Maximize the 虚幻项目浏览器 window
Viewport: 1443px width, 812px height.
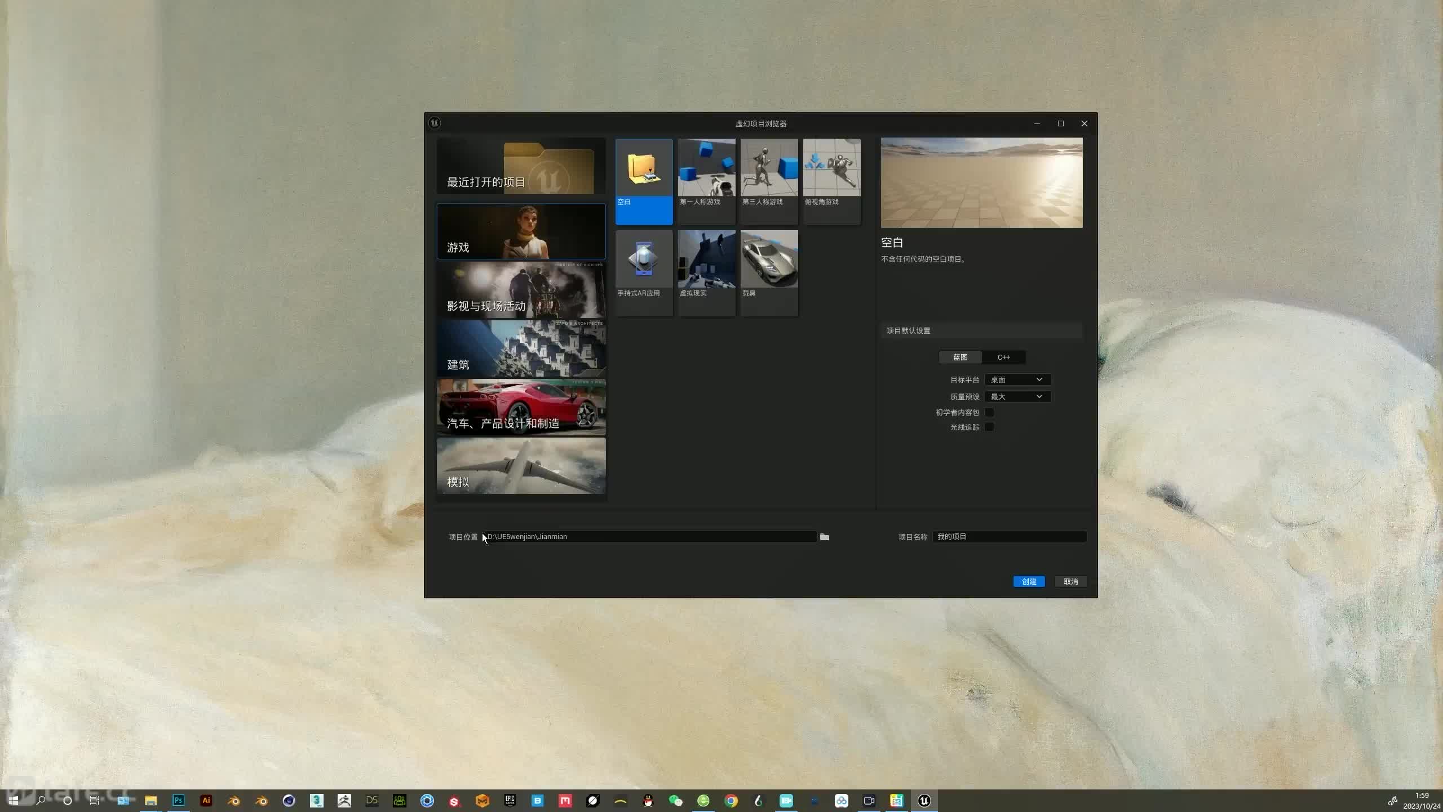(x=1060, y=123)
